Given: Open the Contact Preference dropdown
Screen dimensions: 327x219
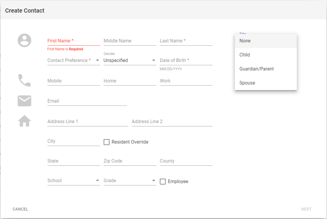Looking at the screenshot, I should click(73, 61).
